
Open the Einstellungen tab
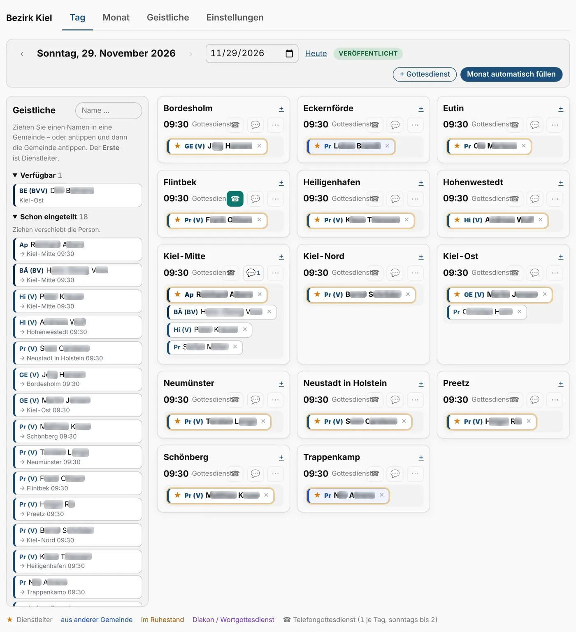[x=235, y=17]
